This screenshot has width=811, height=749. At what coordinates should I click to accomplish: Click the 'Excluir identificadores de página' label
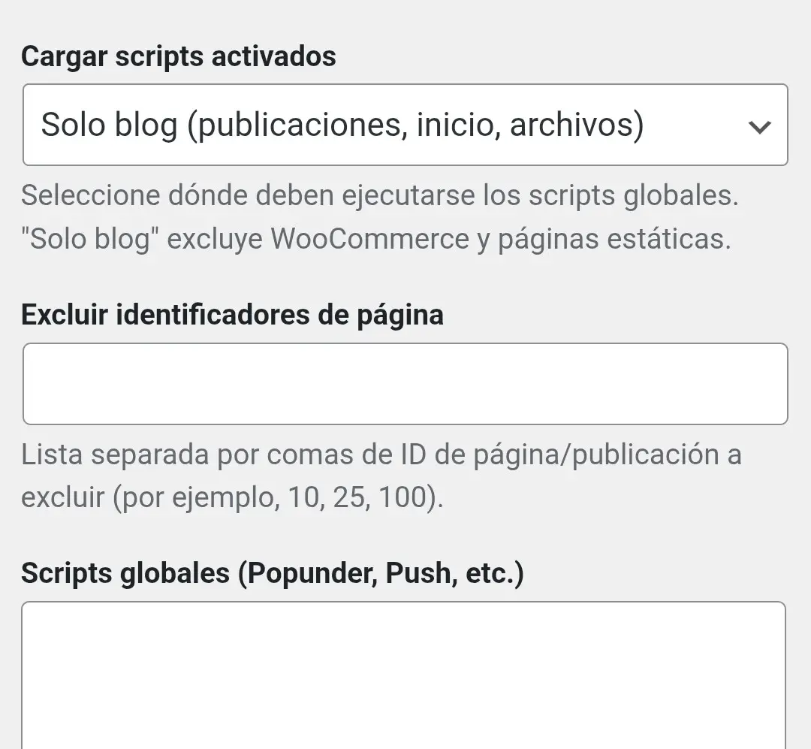coord(234,315)
